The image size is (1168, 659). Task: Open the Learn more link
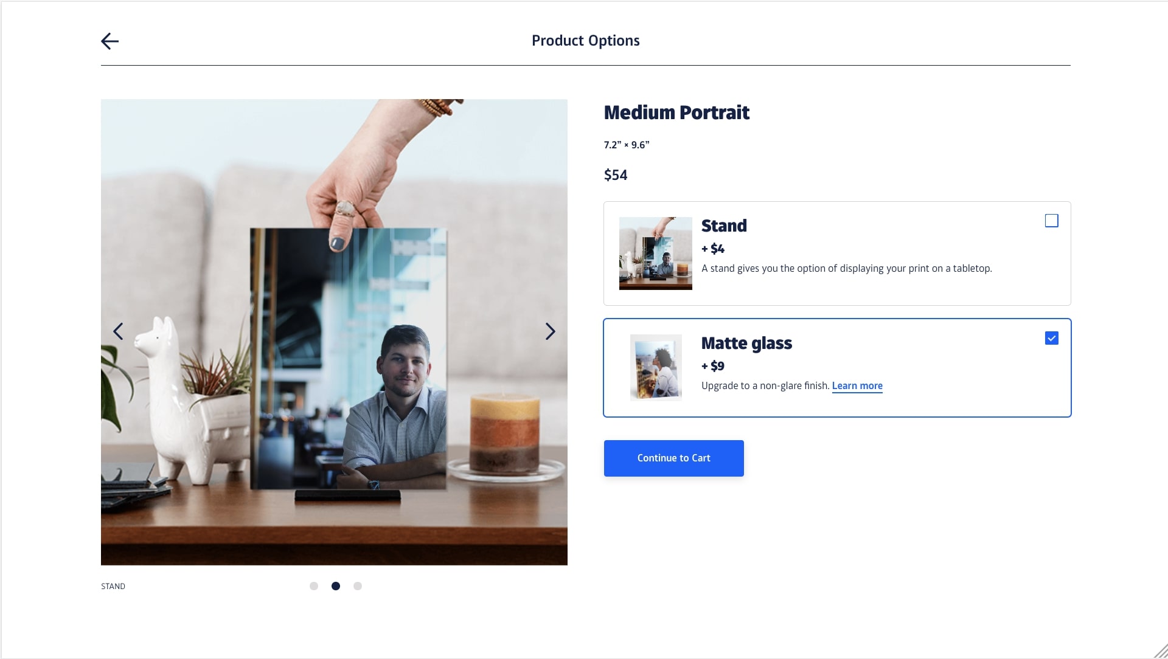[857, 385]
